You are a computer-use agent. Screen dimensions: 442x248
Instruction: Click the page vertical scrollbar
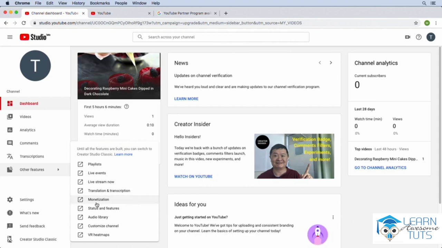click(x=440, y=125)
